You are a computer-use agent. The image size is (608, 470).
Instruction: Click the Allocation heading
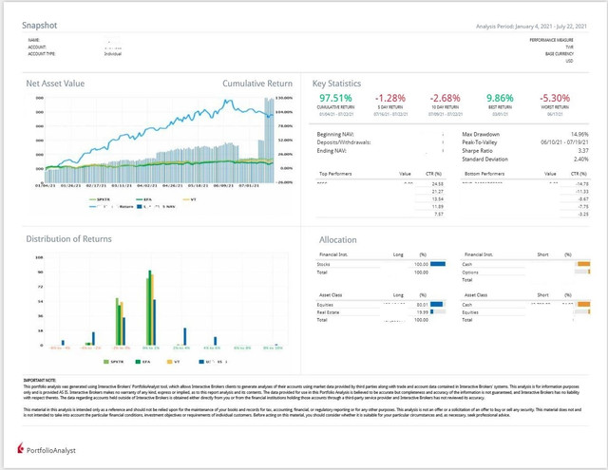pos(338,240)
